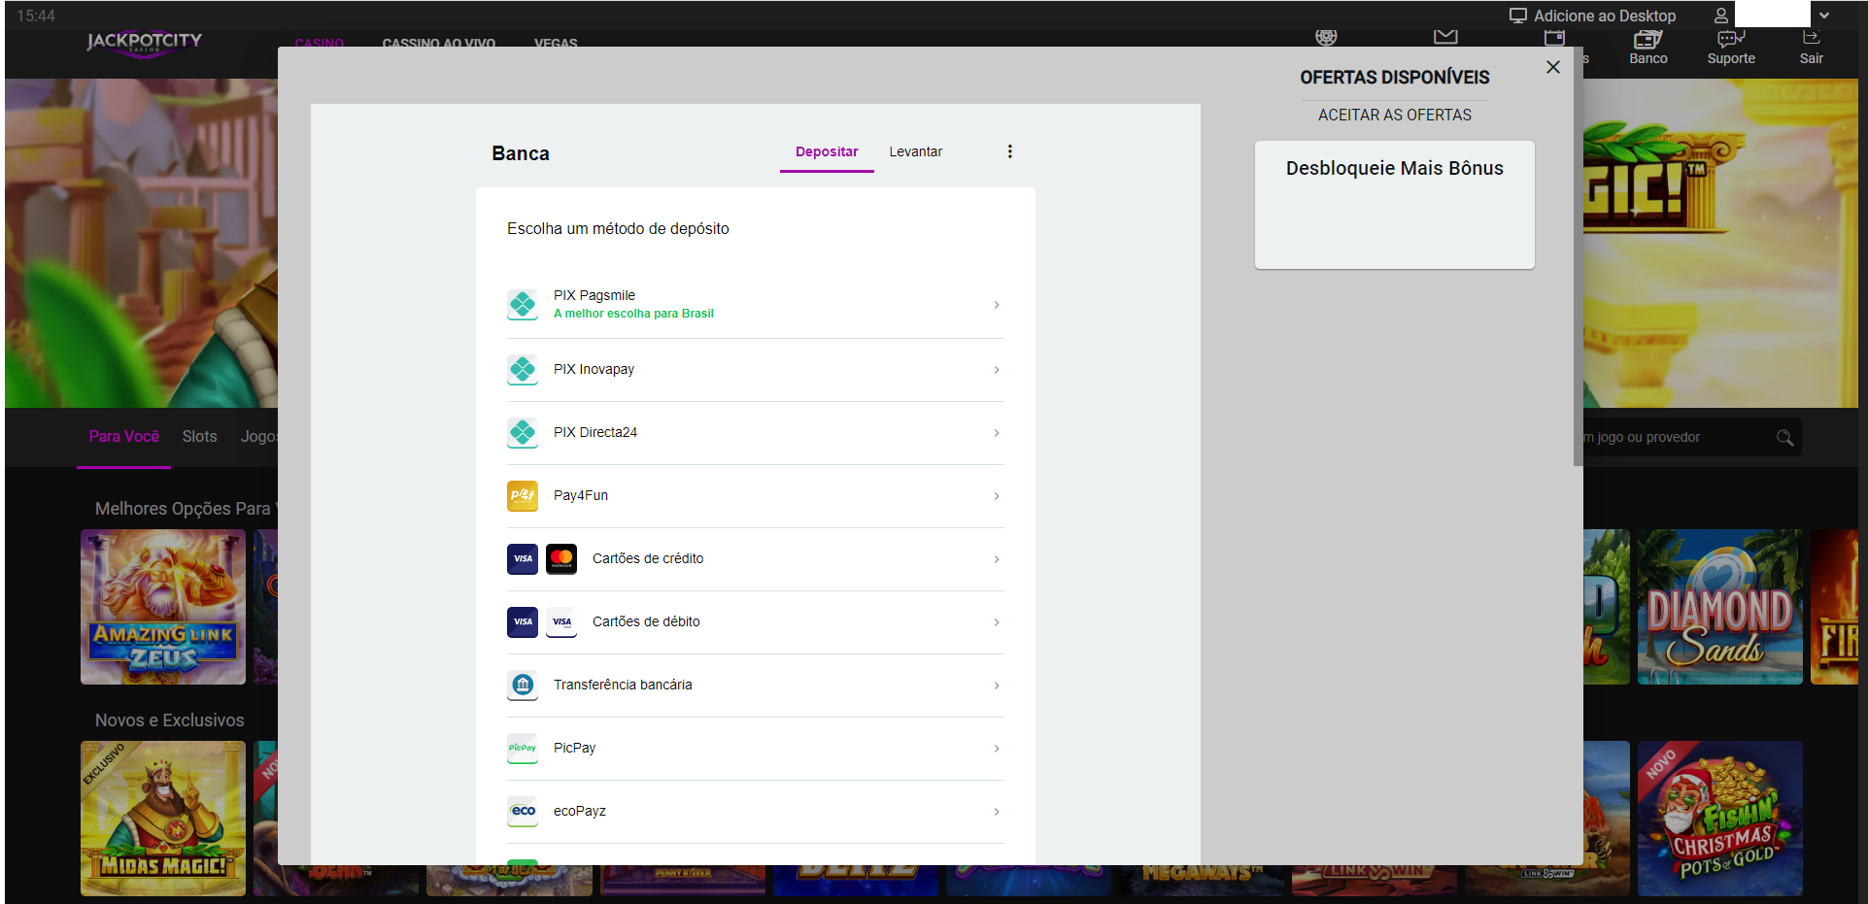The image size is (1868, 904).
Task: Click the envelope messages icon in header
Action: [1445, 37]
